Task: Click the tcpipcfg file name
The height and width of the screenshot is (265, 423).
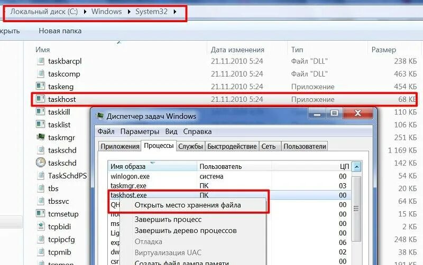Action: 61,240
